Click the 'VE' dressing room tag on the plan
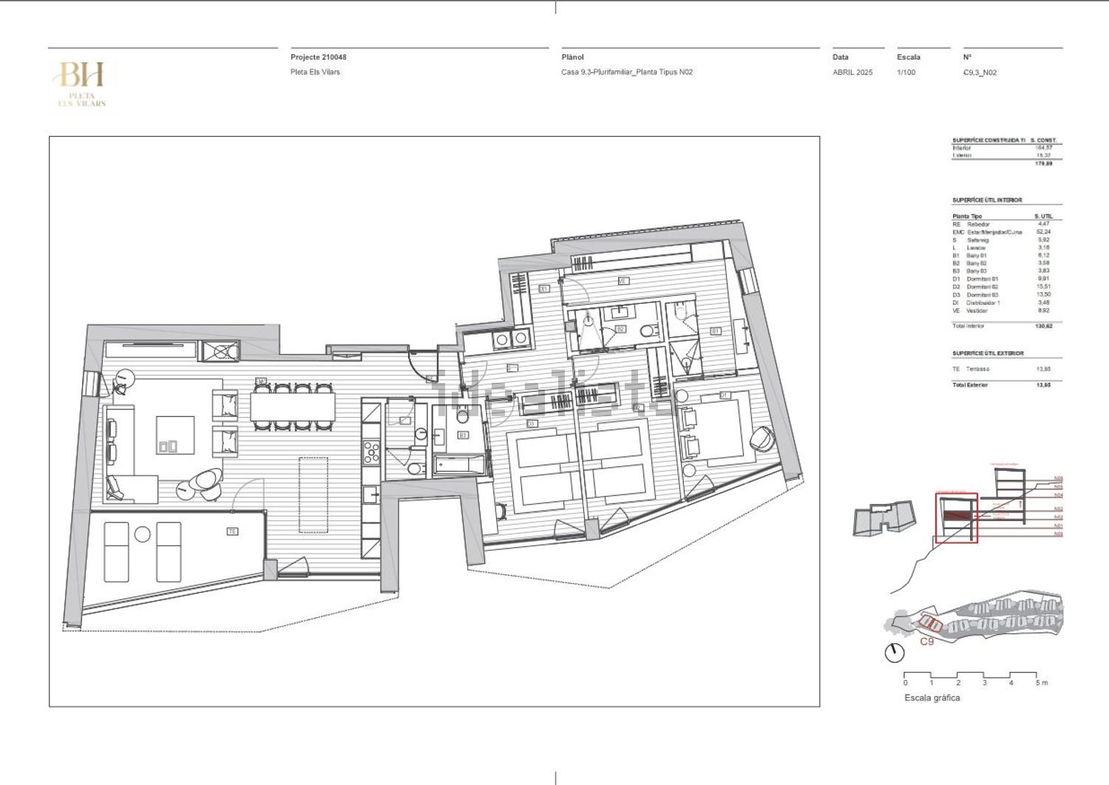The image size is (1109, 785). click(623, 282)
